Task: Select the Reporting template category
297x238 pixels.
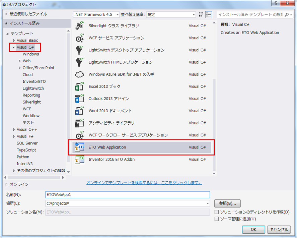Action: point(31,95)
